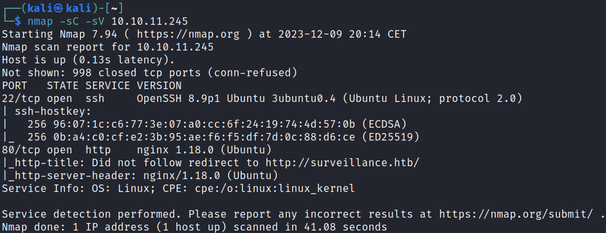Image resolution: width=606 pixels, height=233 pixels.
Task: Click the ECDSA host key fingerprint
Action: [204, 124]
